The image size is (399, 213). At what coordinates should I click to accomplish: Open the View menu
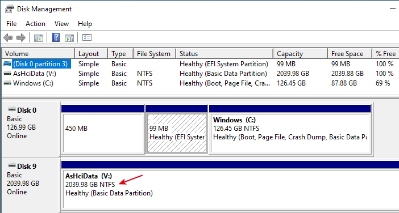tap(61, 24)
